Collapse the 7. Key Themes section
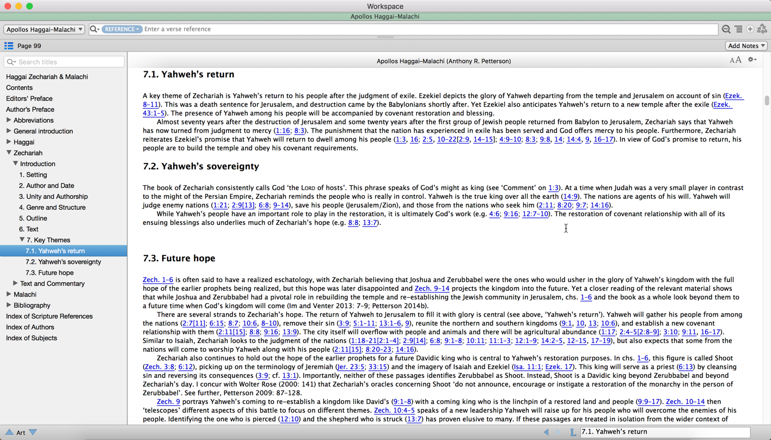771x440 pixels. [x=22, y=240]
